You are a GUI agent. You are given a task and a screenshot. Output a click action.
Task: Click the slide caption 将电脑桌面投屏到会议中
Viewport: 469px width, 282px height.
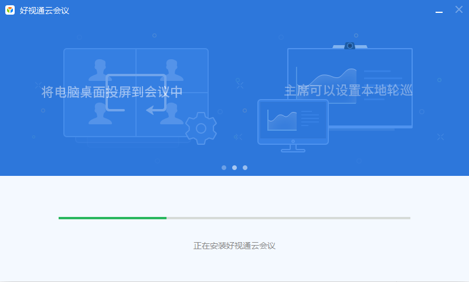click(x=112, y=92)
